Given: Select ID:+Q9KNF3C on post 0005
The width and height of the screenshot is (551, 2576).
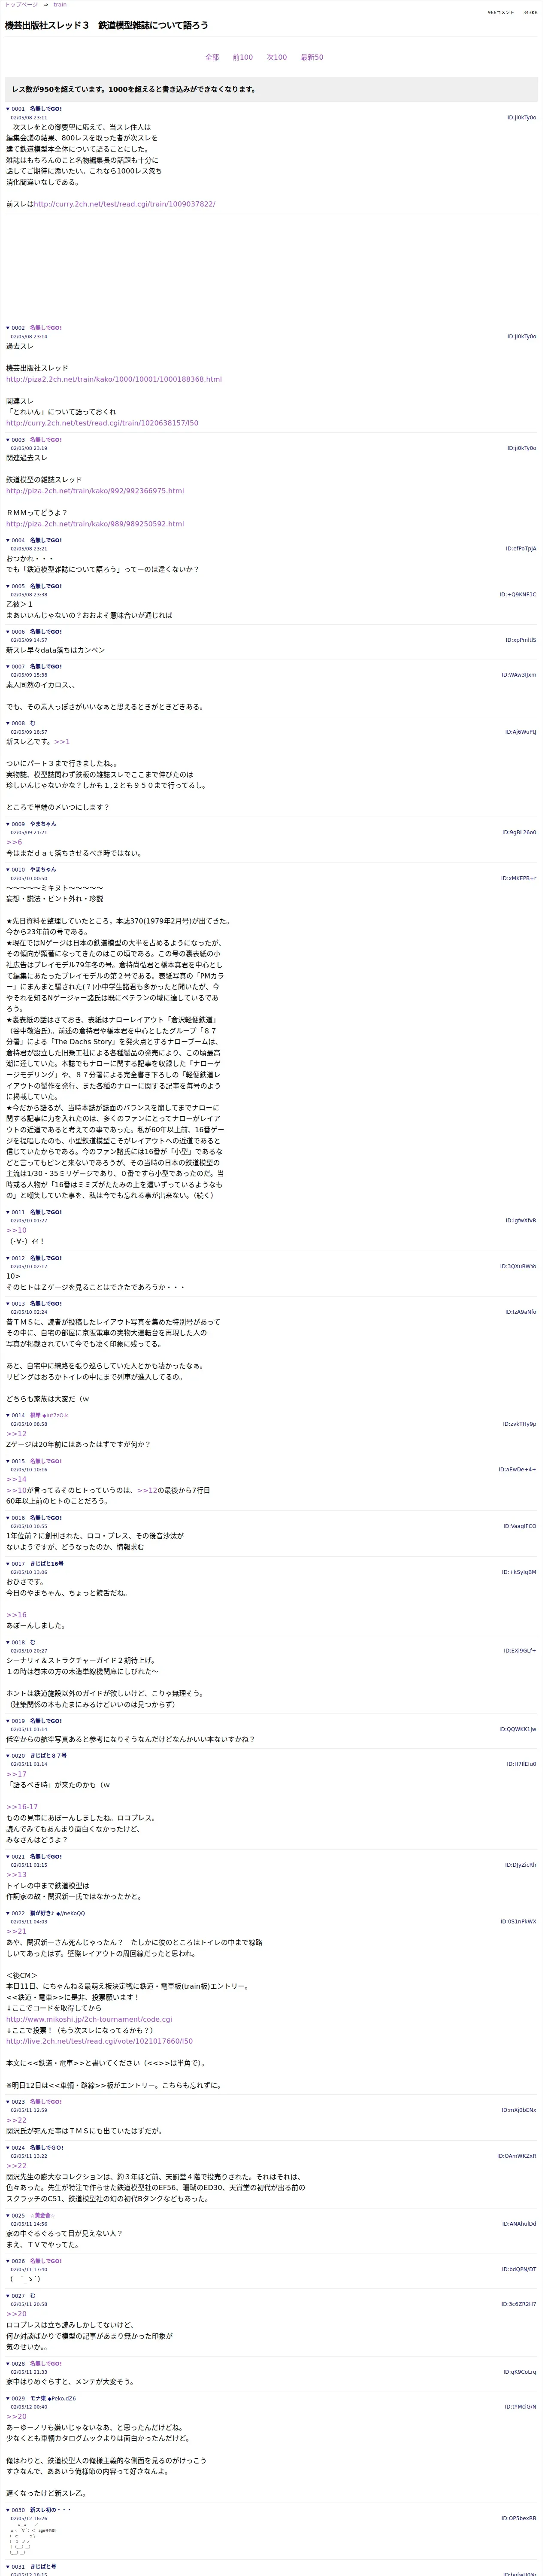Looking at the screenshot, I should 518,595.
